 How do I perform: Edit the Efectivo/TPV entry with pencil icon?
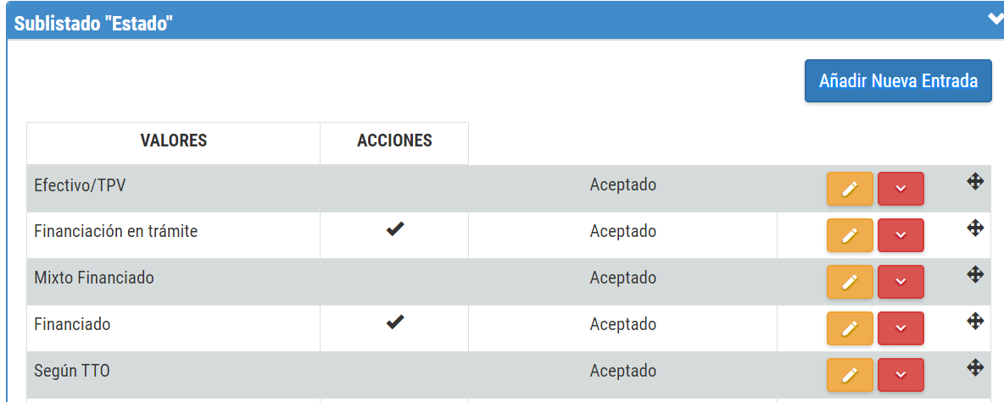(850, 189)
